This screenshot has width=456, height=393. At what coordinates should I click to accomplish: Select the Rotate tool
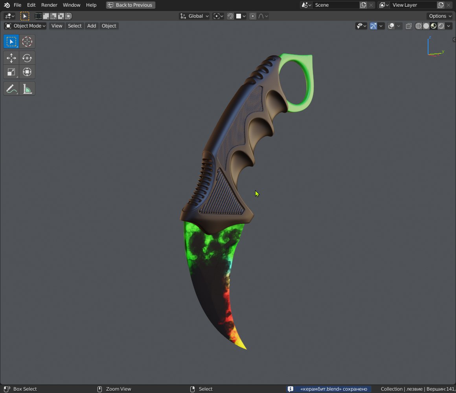(27, 58)
